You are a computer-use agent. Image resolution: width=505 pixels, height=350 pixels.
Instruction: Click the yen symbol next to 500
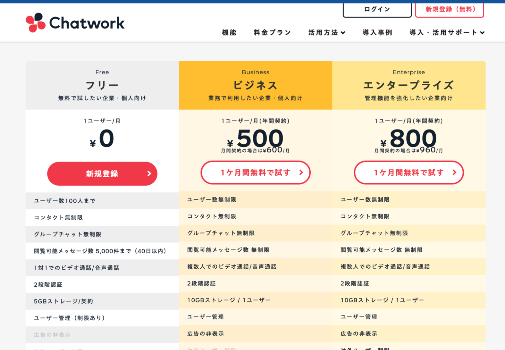point(230,142)
